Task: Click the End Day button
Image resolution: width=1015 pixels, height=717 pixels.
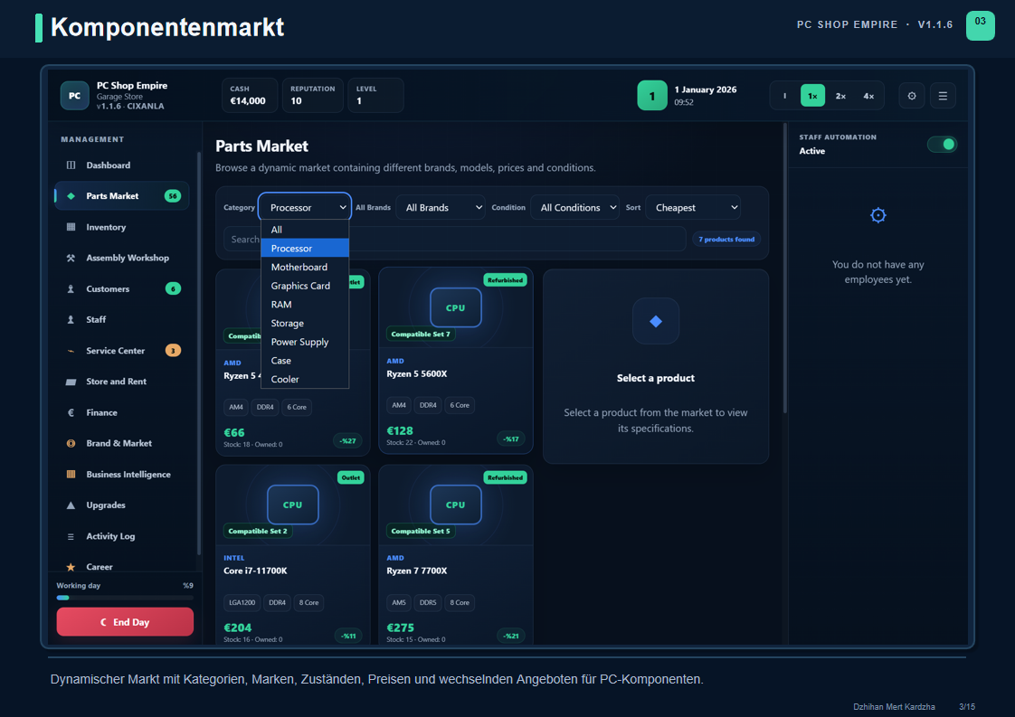Action: (125, 622)
